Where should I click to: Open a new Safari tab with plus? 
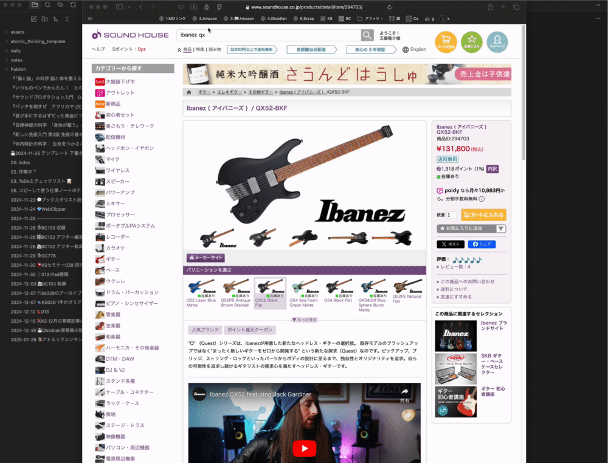[x=503, y=7]
